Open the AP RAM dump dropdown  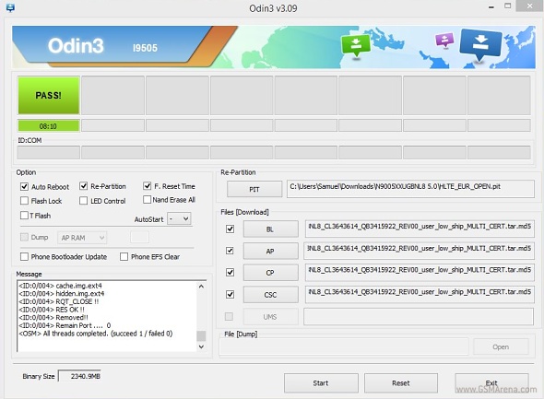click(x=82, y=238)
